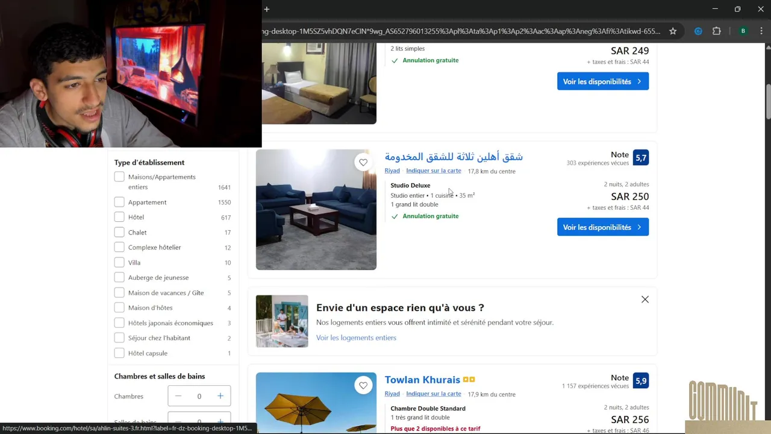Increase Chambres count with plus icon
The width and height of the screenshot is (771, 434).
[220, 396]
